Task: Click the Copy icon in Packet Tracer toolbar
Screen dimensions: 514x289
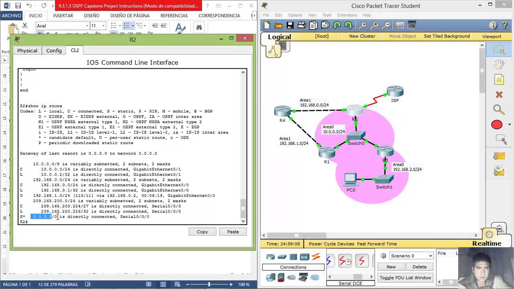Action: [313, 25]
